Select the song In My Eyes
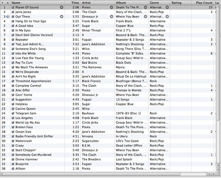Image resolution: width=221 pixels, height=178 pixels. point(23,31)
